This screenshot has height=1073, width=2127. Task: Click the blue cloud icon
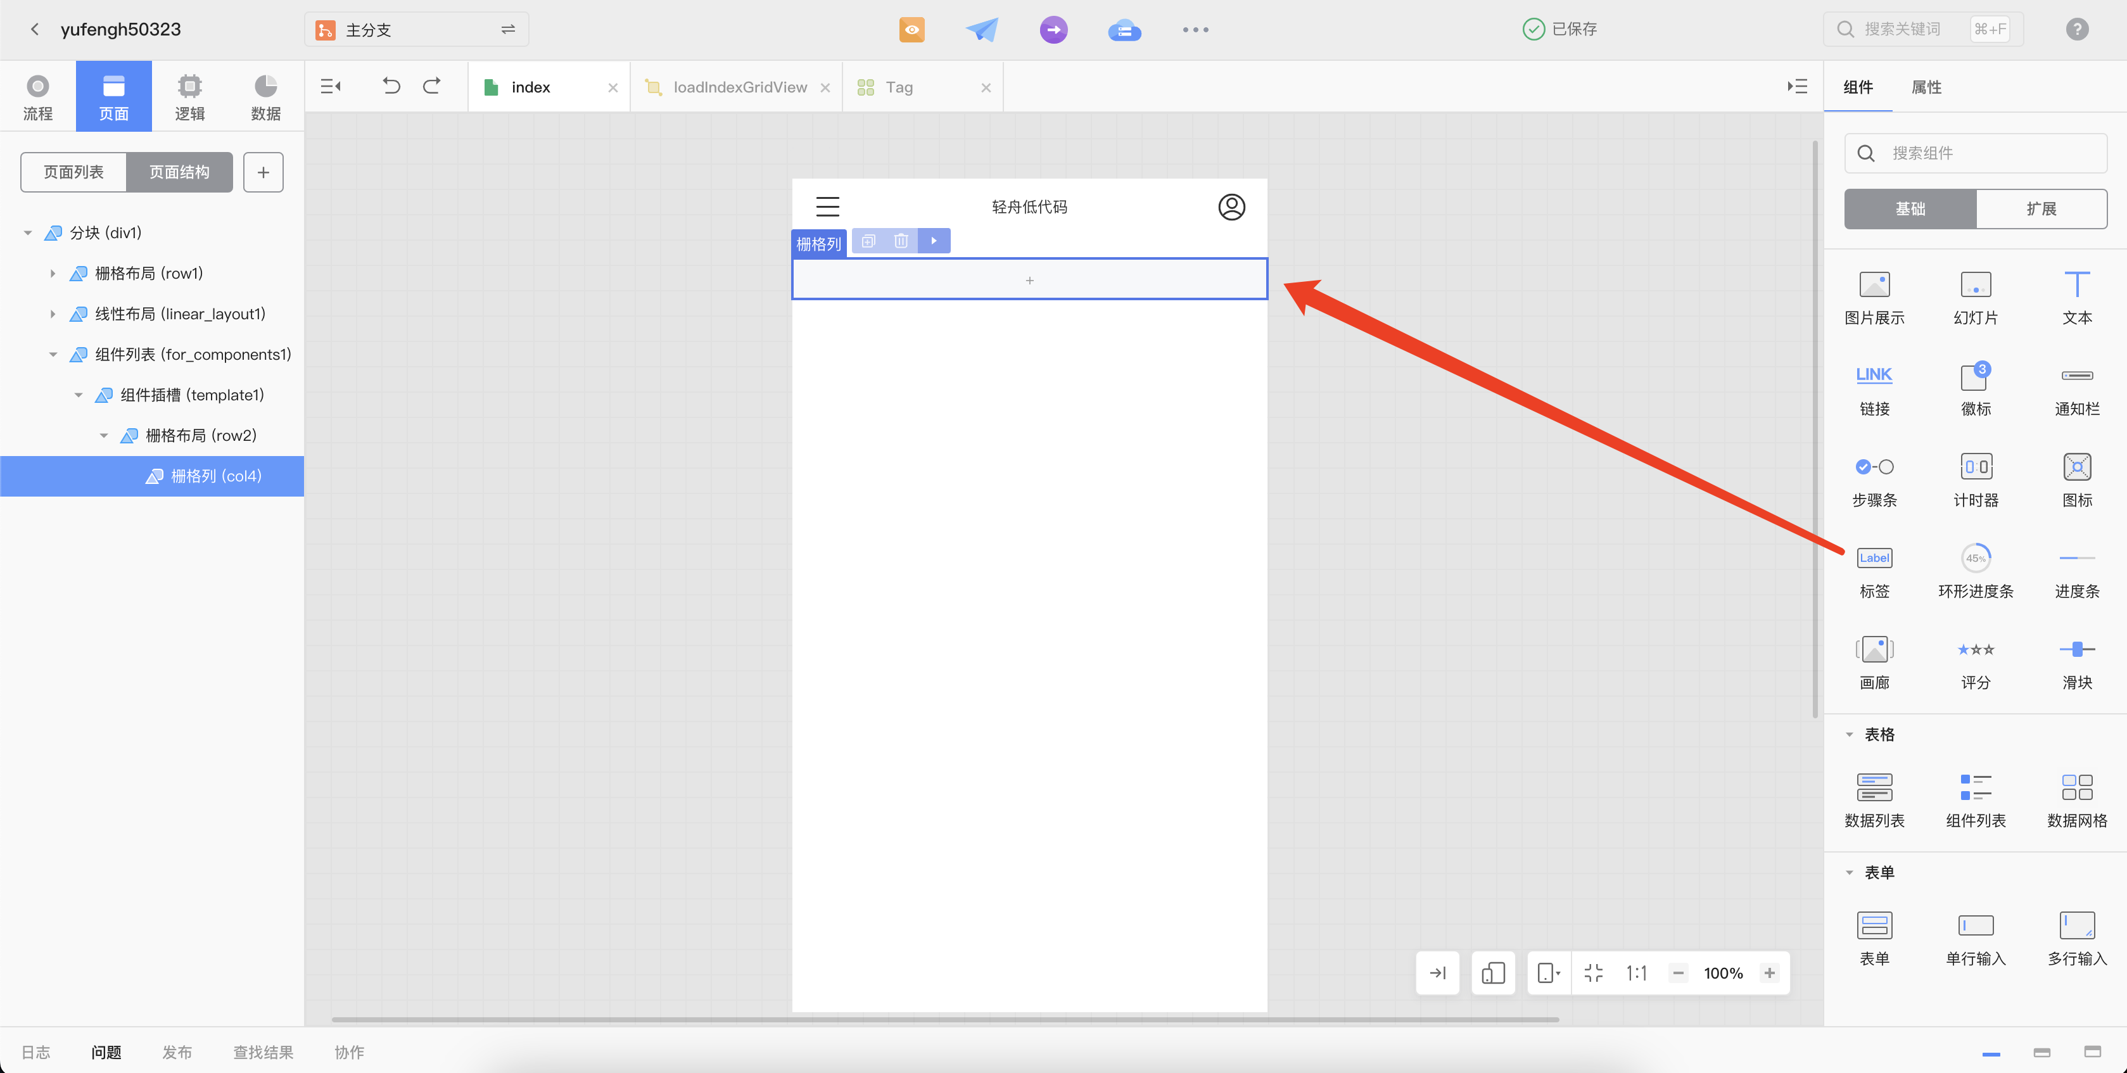tap(1124, 30)
